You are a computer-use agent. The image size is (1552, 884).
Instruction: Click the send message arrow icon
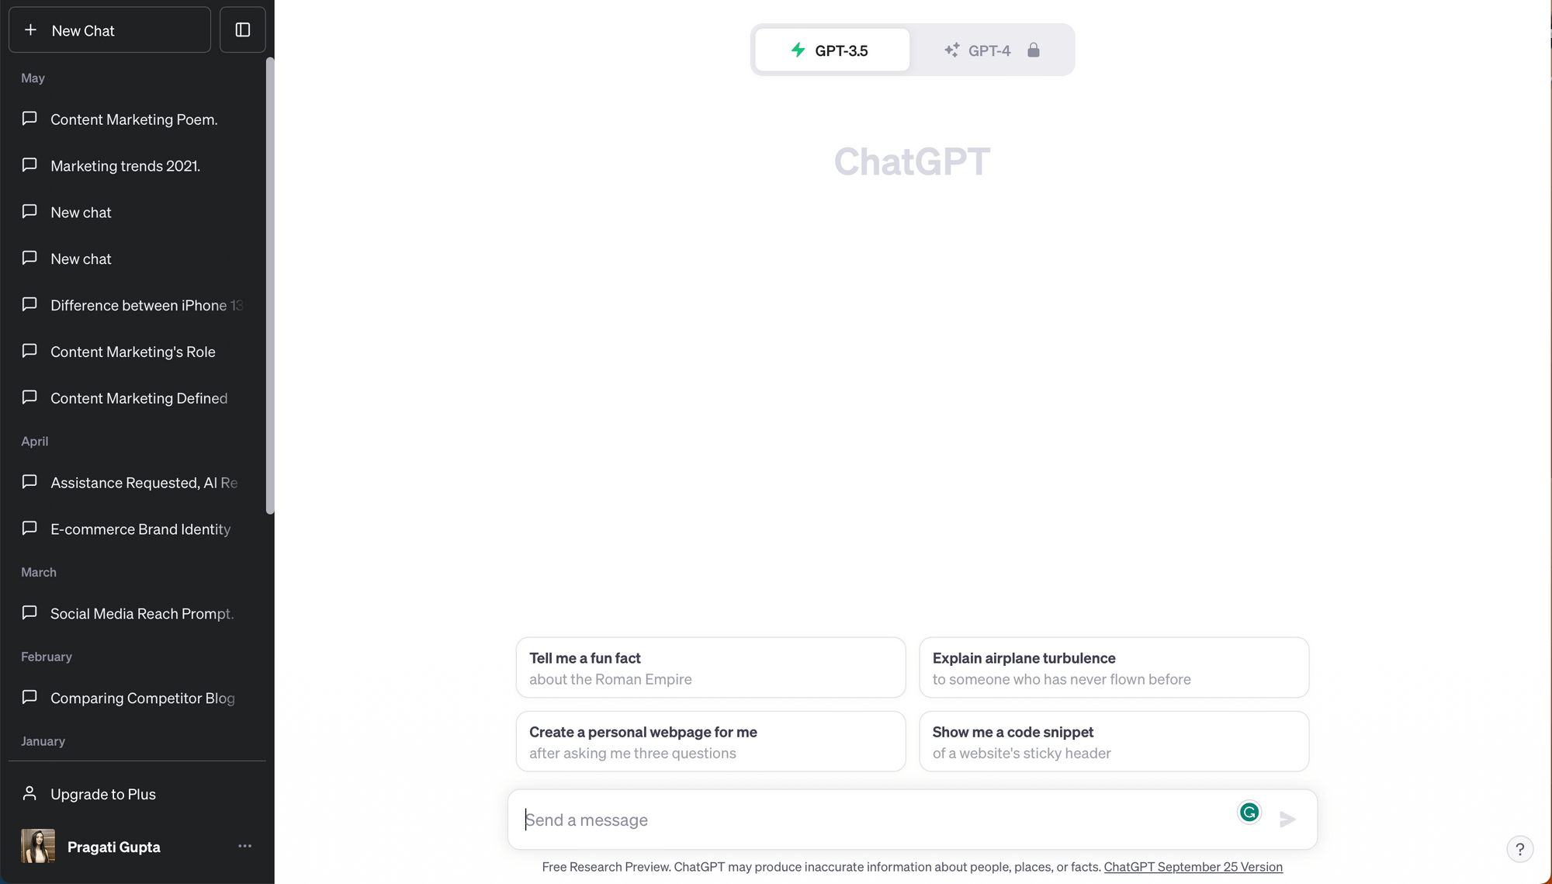(1288, 819)
